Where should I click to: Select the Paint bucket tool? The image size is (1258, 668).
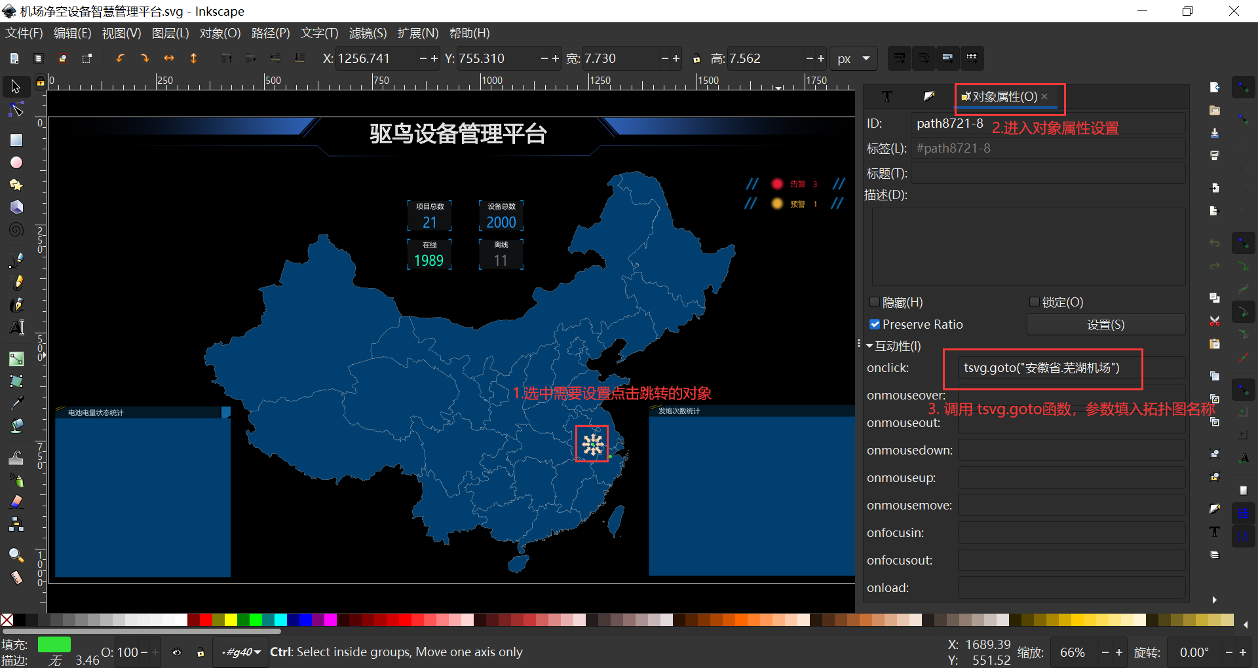tap(16, 426)
